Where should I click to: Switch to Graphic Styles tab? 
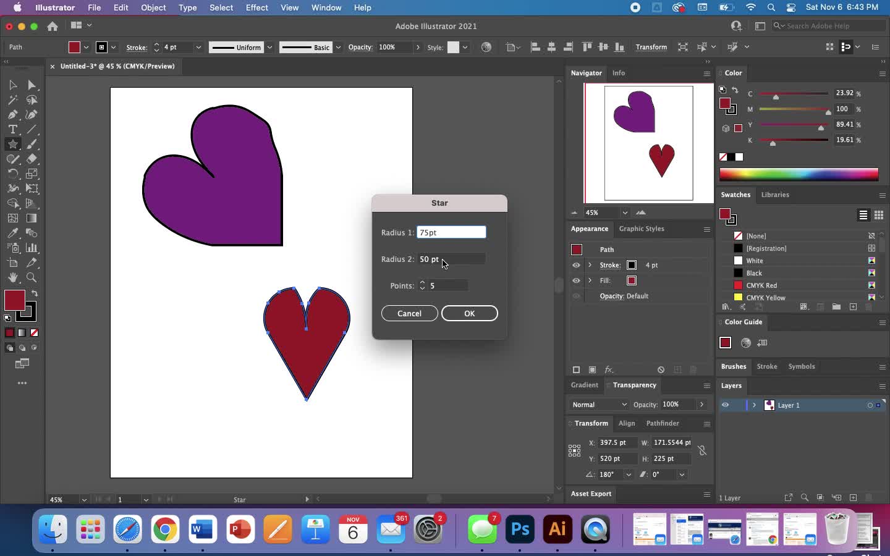click(642, 229)
